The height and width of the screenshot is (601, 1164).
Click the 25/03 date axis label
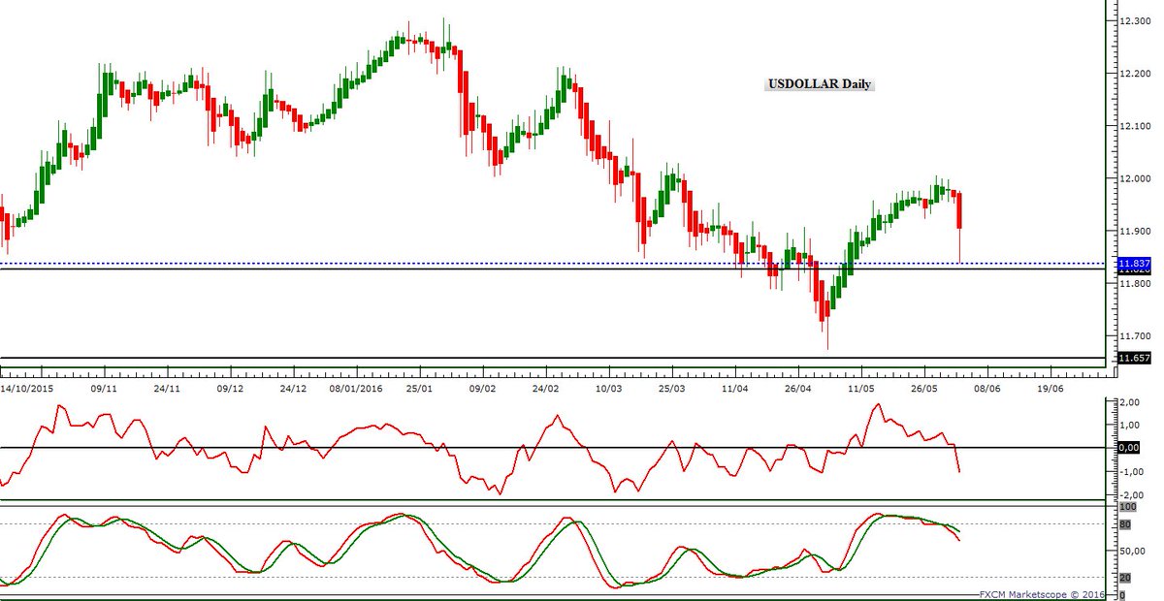point(672,387)
